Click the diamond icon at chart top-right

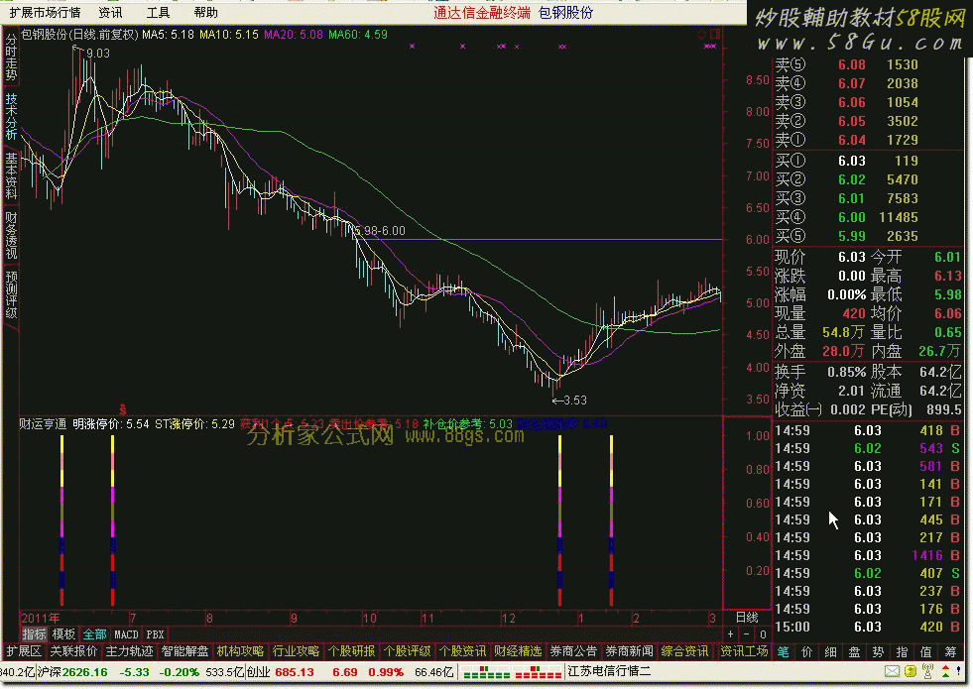coord(702,34)
